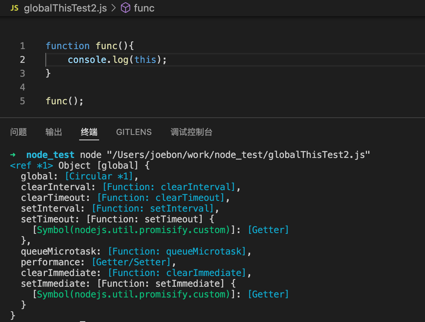Click '[Function: clearTimeout]' output value
This screenshot has height=322, width=425.
tap(161, 198)
